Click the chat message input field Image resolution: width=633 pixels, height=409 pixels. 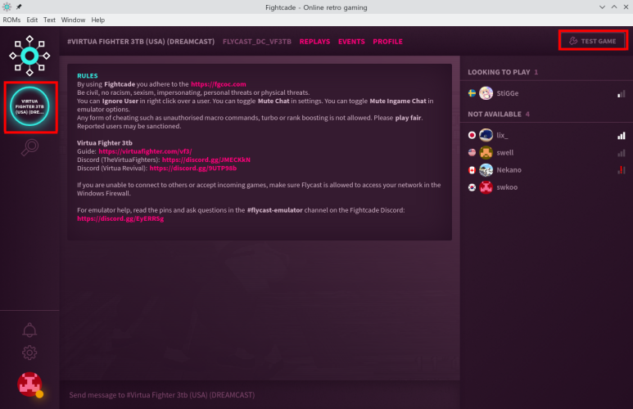pyautogui.click(x=260, y=395)
